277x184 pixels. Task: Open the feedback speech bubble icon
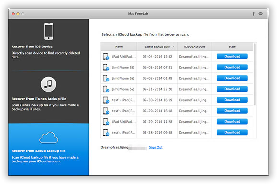(260, 14)
